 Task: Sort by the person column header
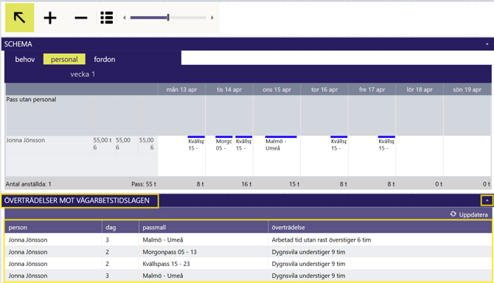(53, 227)
